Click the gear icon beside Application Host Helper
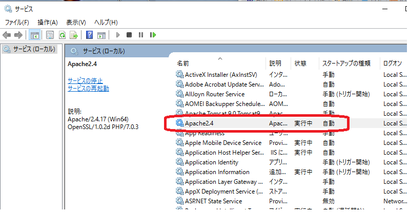Screen dimensions: 409x212 (x=179, y=152)
